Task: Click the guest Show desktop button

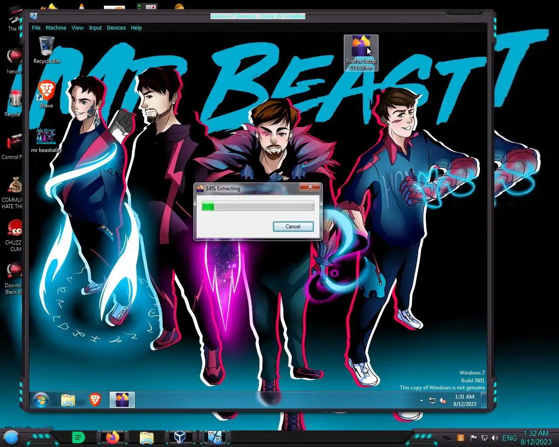Action: (484, 400)
